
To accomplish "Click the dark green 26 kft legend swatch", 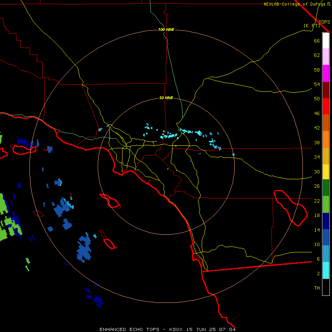I will click(326, 188).
